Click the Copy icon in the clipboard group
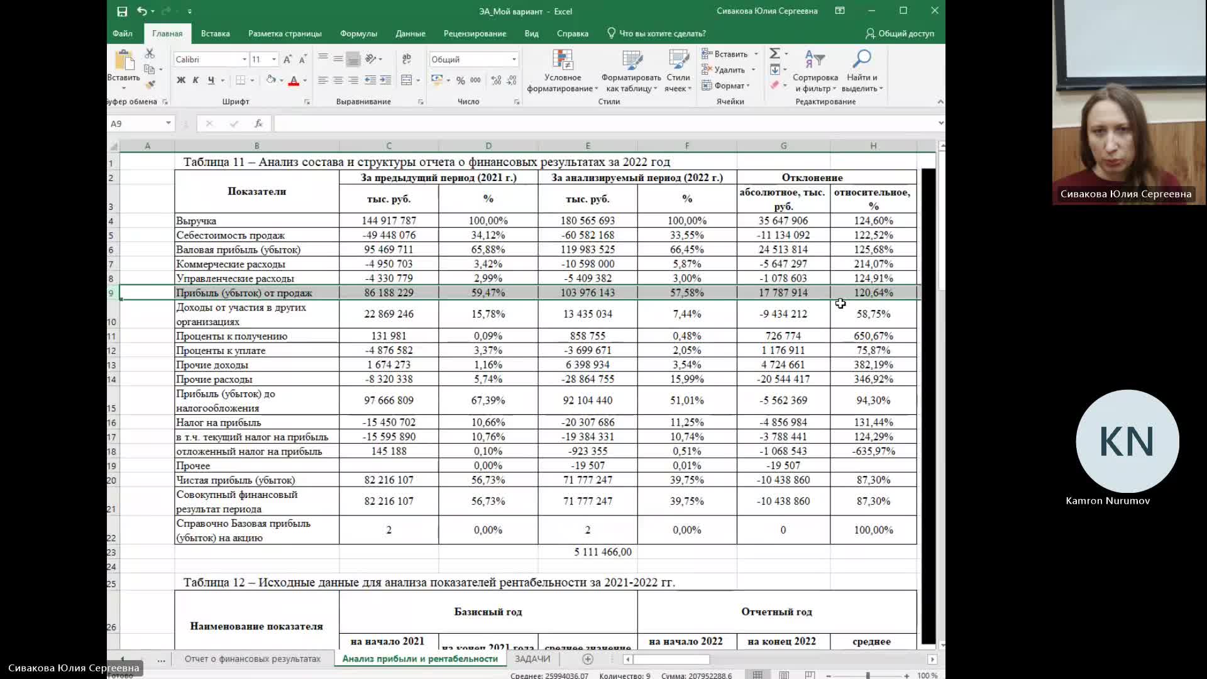This screenshot has height=679, width=1207. (x=150, y=69)
